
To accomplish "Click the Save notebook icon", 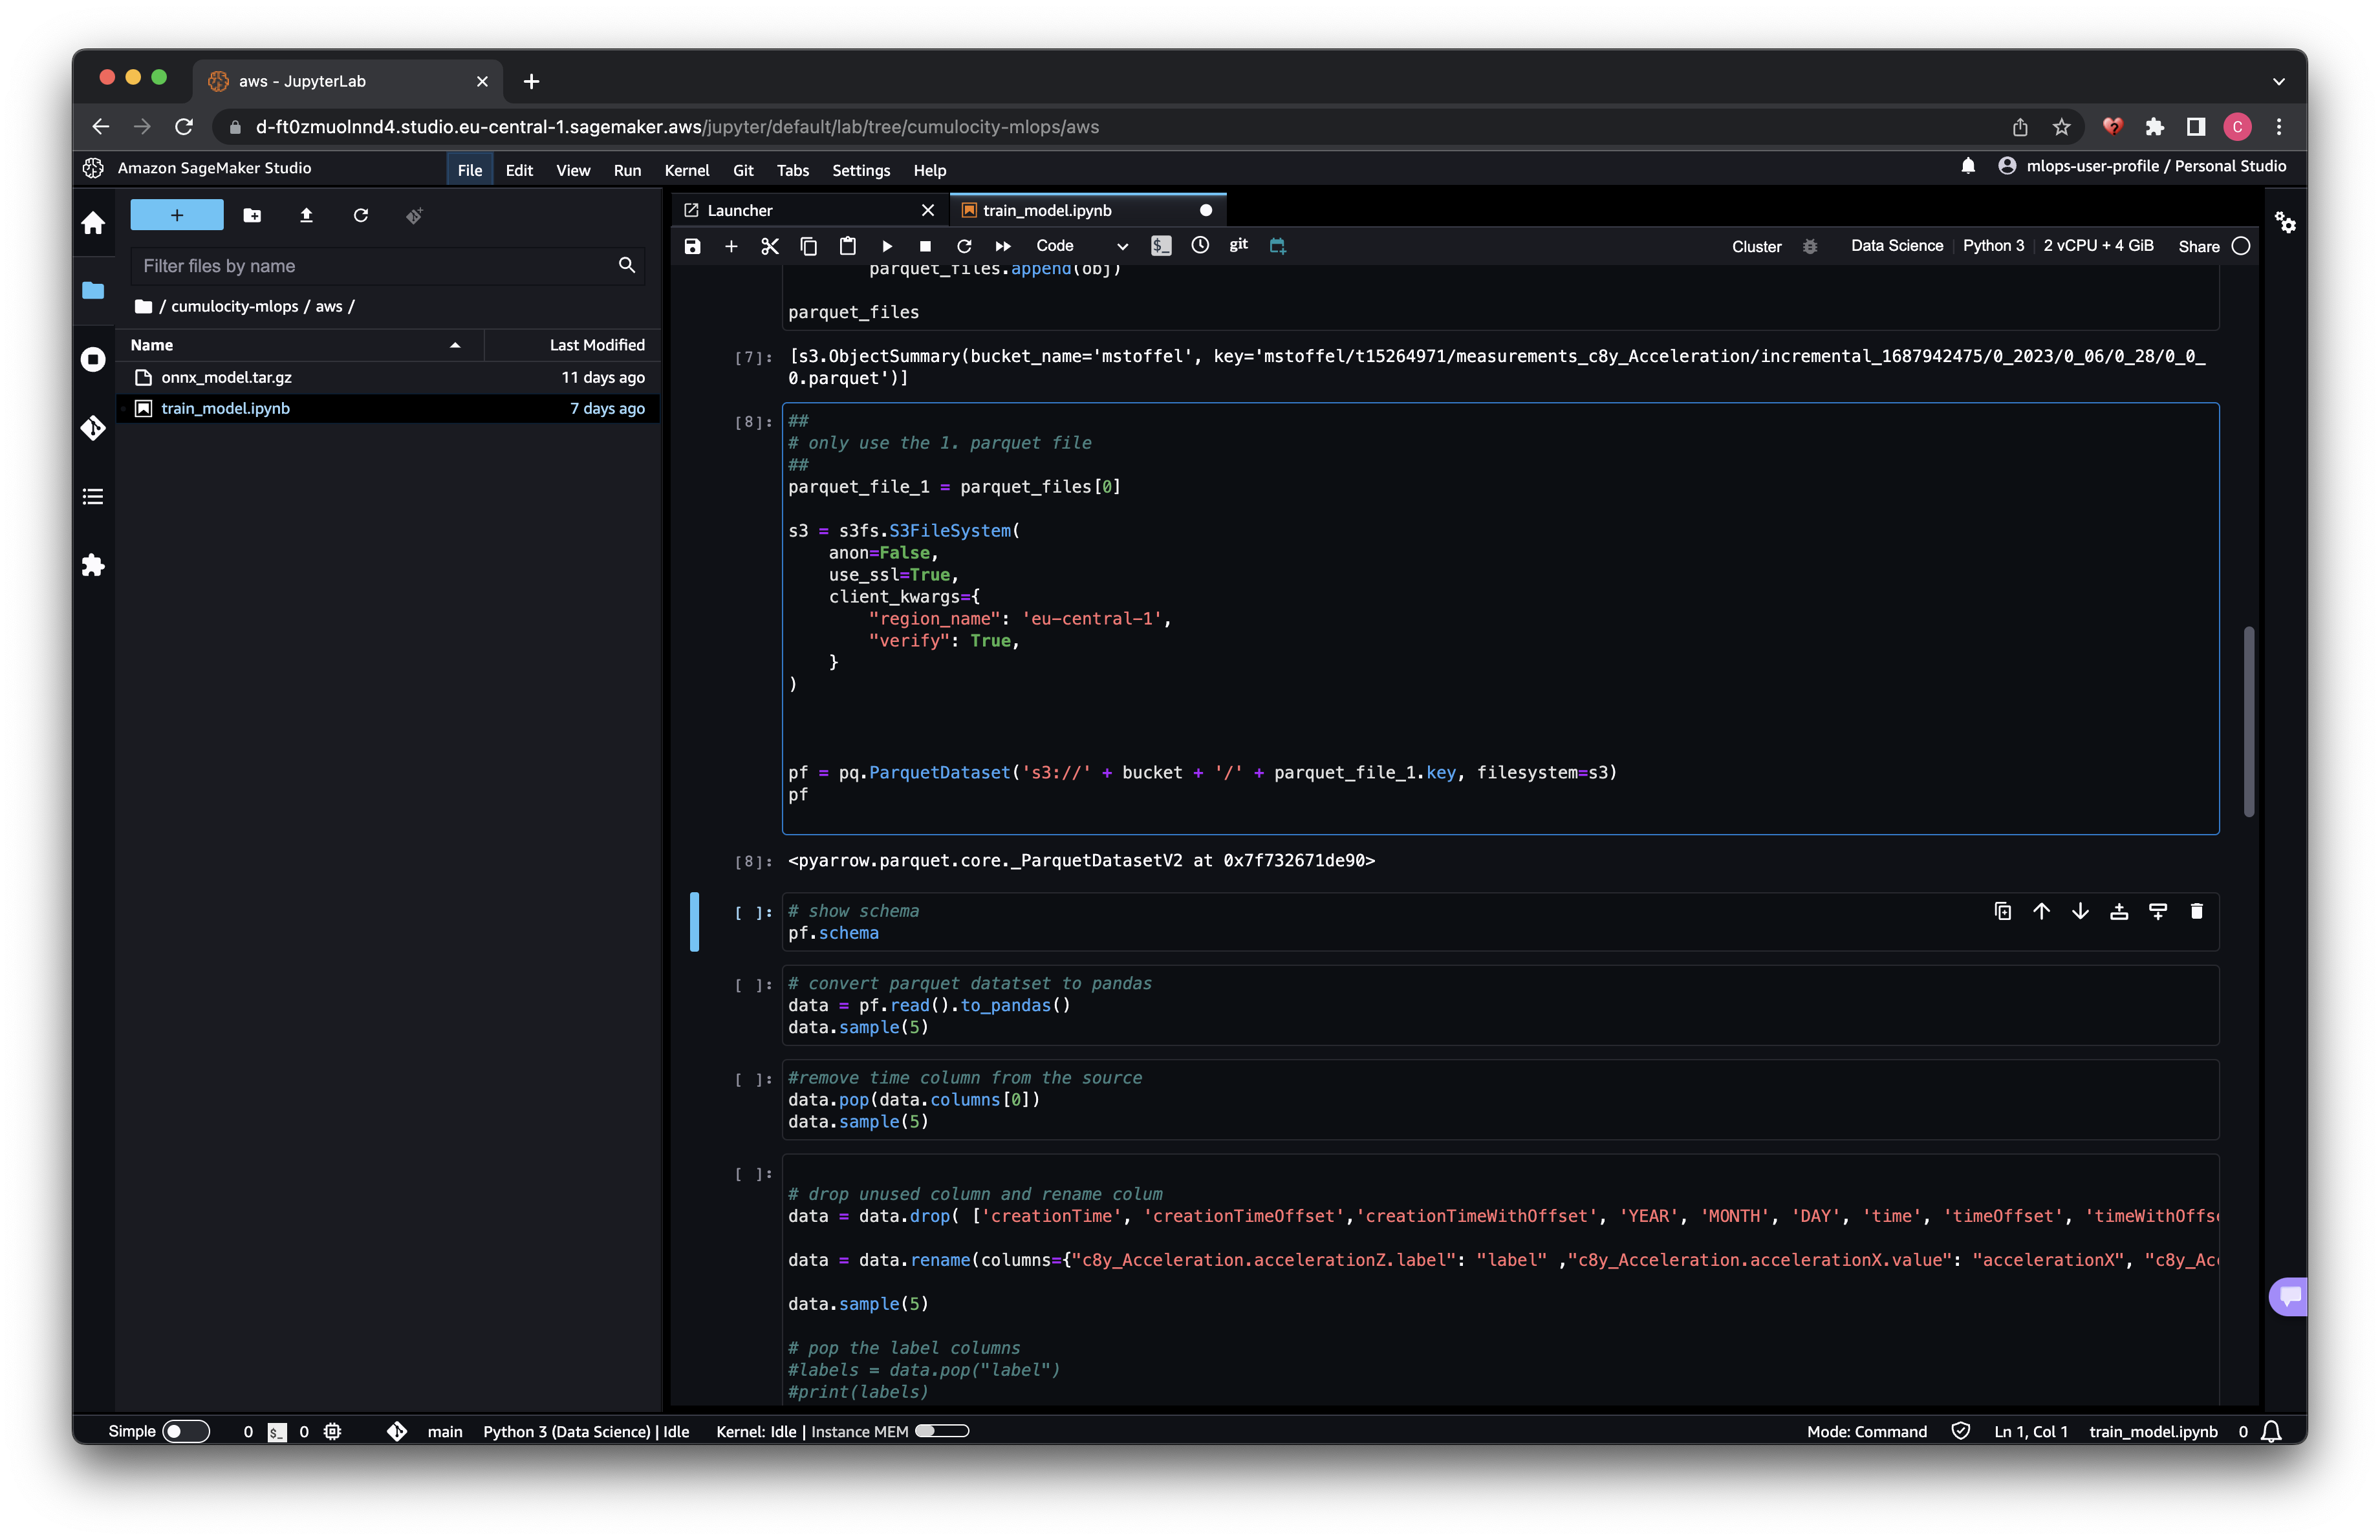I will click(x=692, y=244).
